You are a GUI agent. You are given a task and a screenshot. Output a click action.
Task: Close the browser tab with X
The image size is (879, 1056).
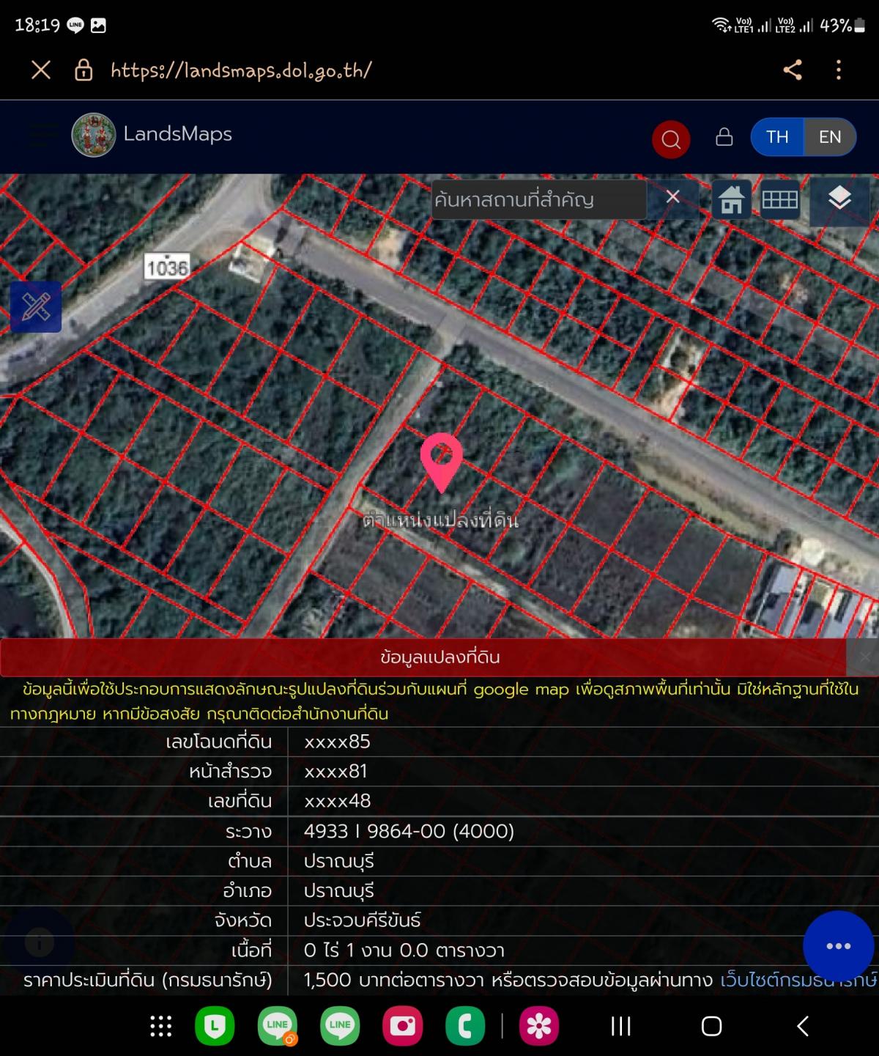(41, 70)
